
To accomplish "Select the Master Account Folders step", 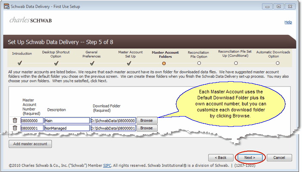I will pyautogui.click(x=165, y=54).
